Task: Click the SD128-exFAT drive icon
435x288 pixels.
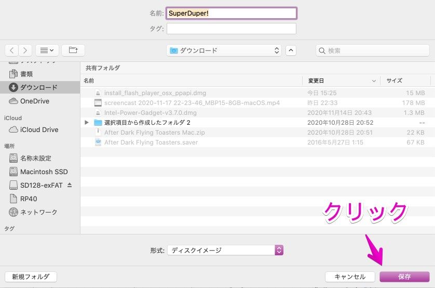Action: point(13,185)
